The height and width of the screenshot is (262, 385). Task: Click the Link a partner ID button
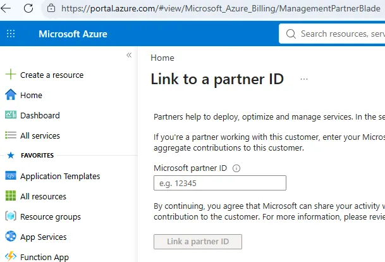pyautogui.click(x=198, y=242)
